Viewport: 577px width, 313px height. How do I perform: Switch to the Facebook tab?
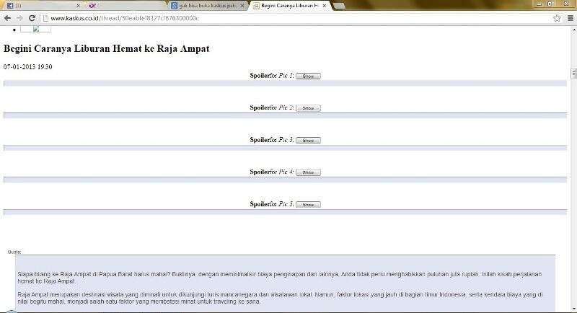click(x=43, y=6)
